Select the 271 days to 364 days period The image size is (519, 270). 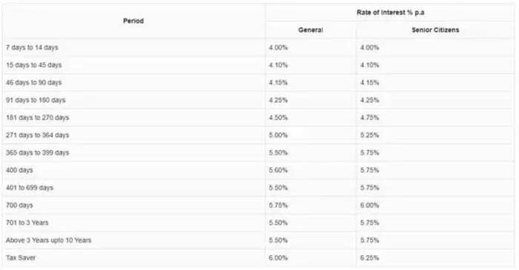37,135
